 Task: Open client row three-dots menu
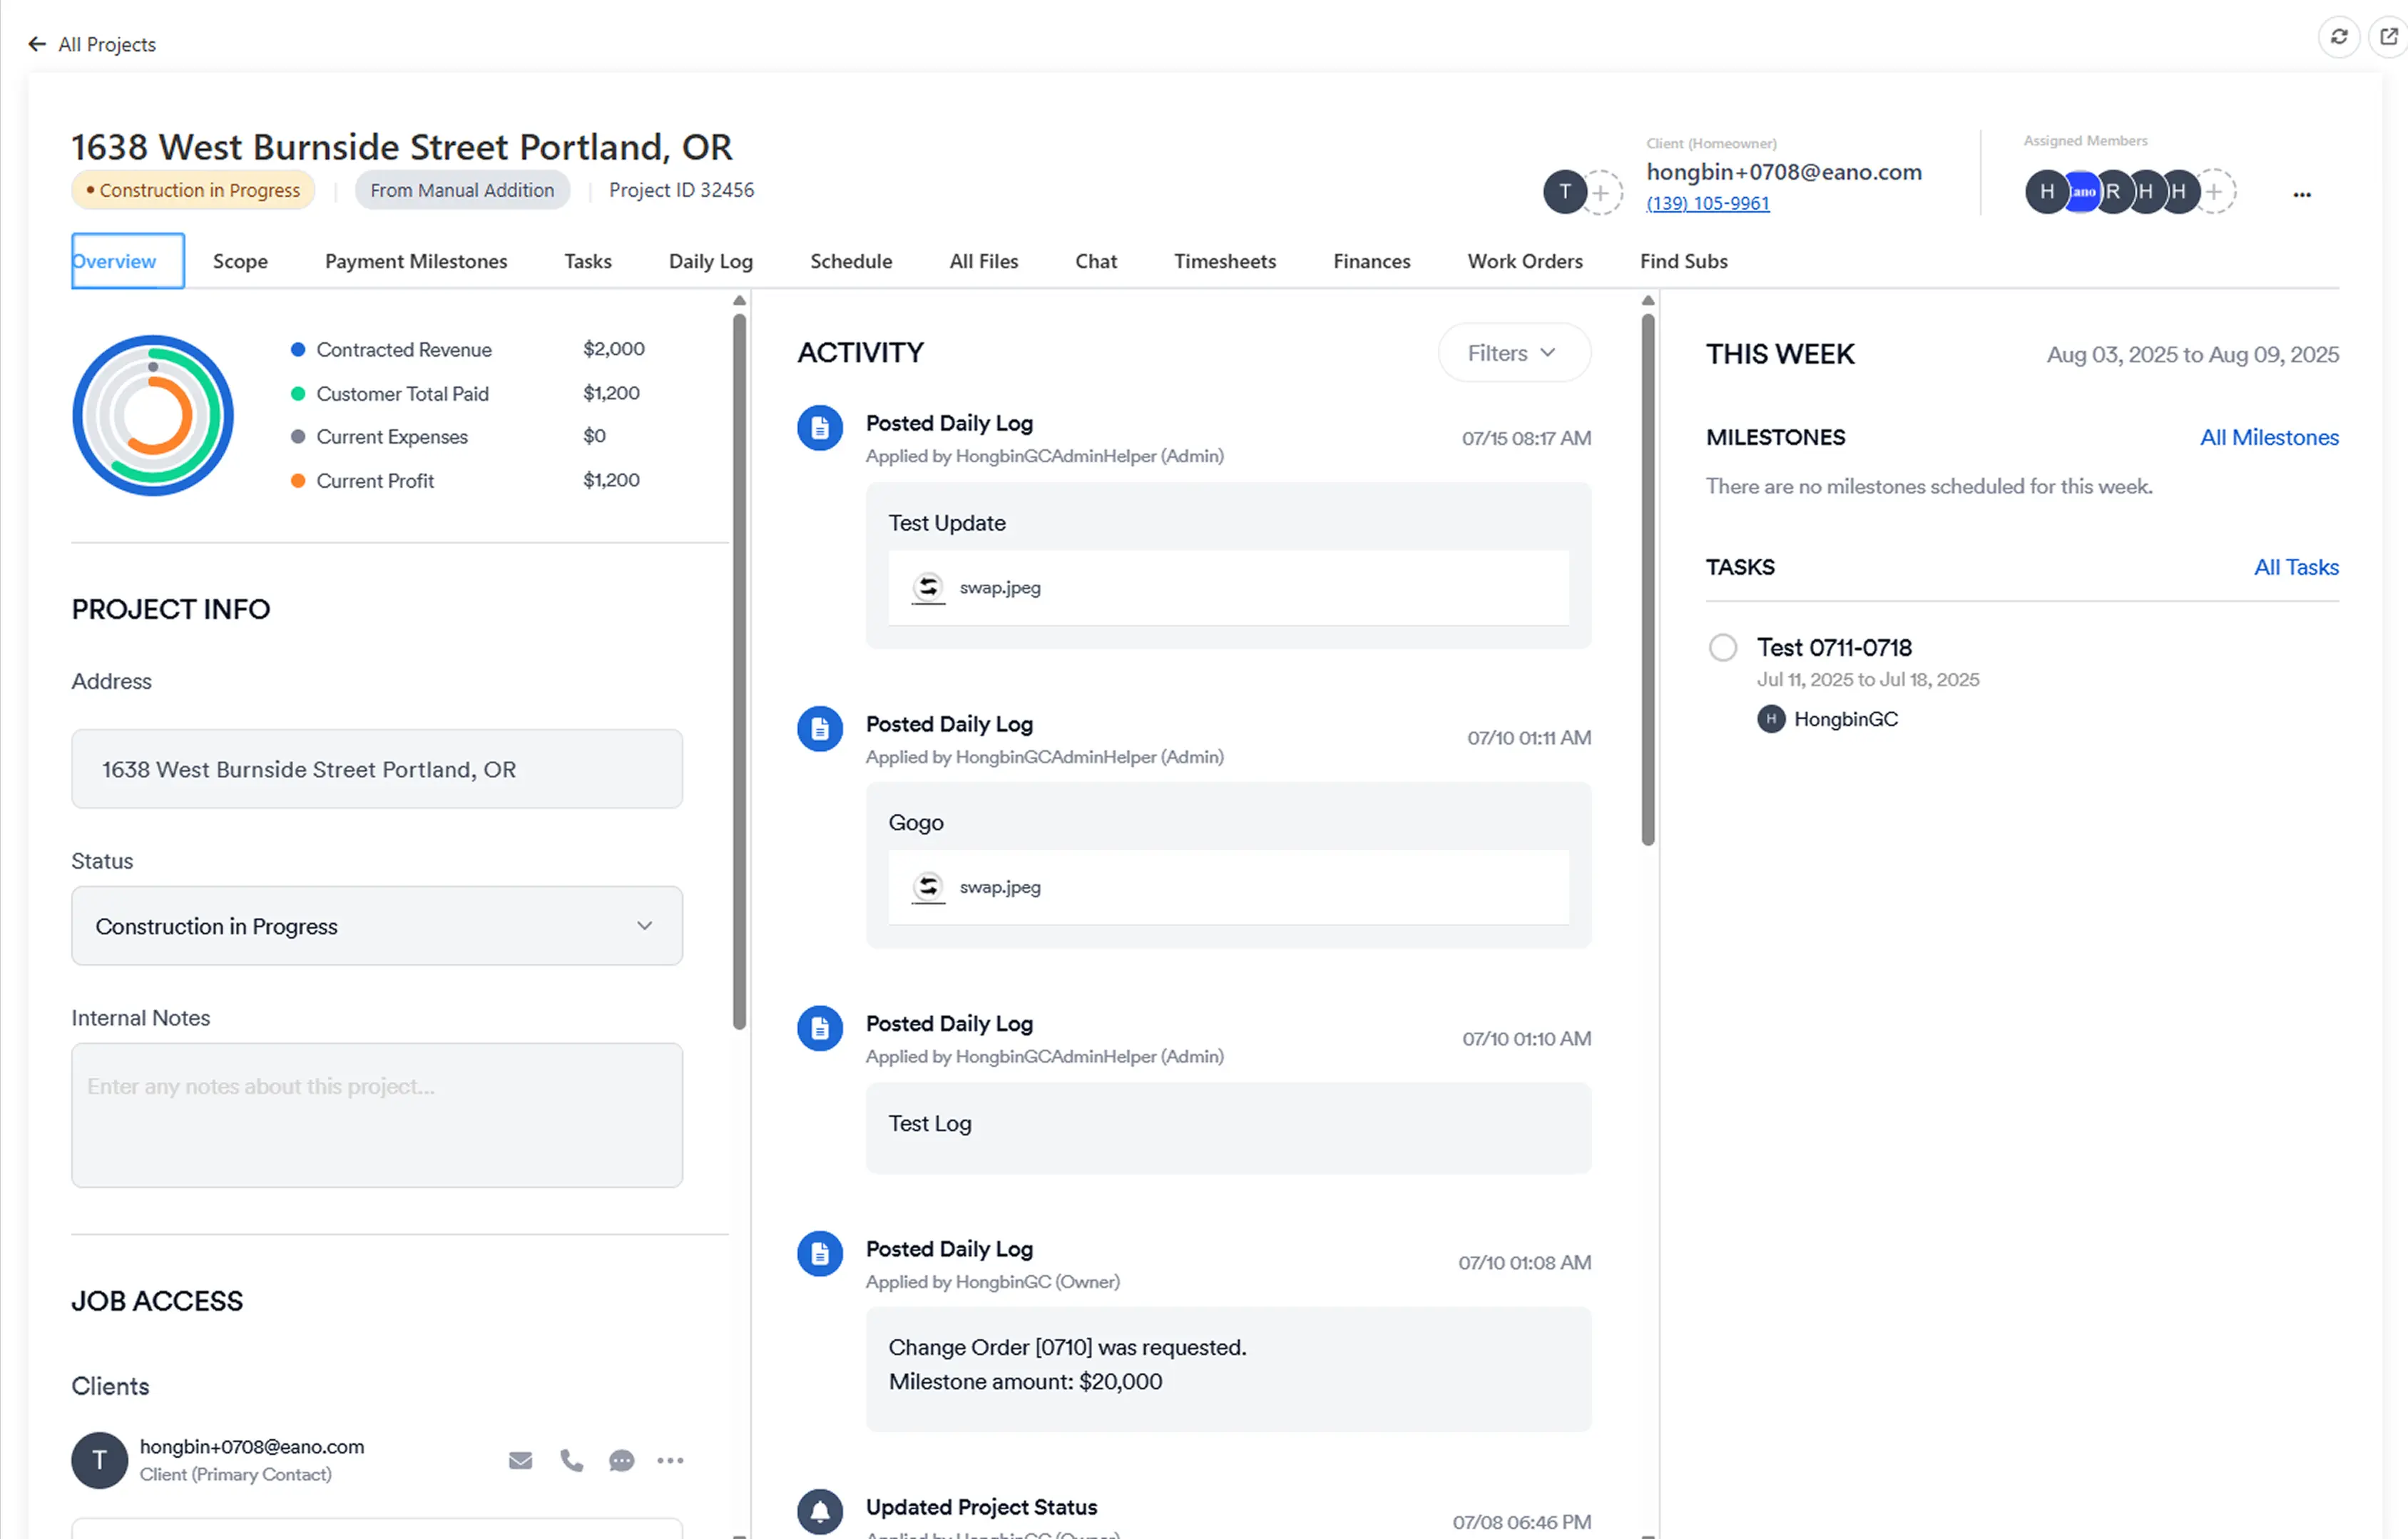click(x=670, y=1460)
